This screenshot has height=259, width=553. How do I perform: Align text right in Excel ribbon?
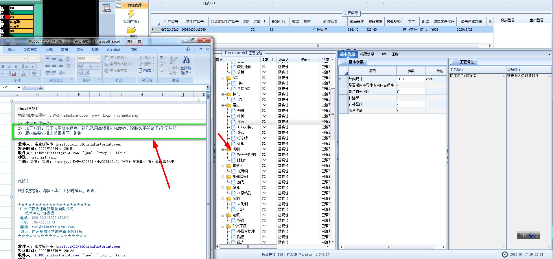(61, 66)
